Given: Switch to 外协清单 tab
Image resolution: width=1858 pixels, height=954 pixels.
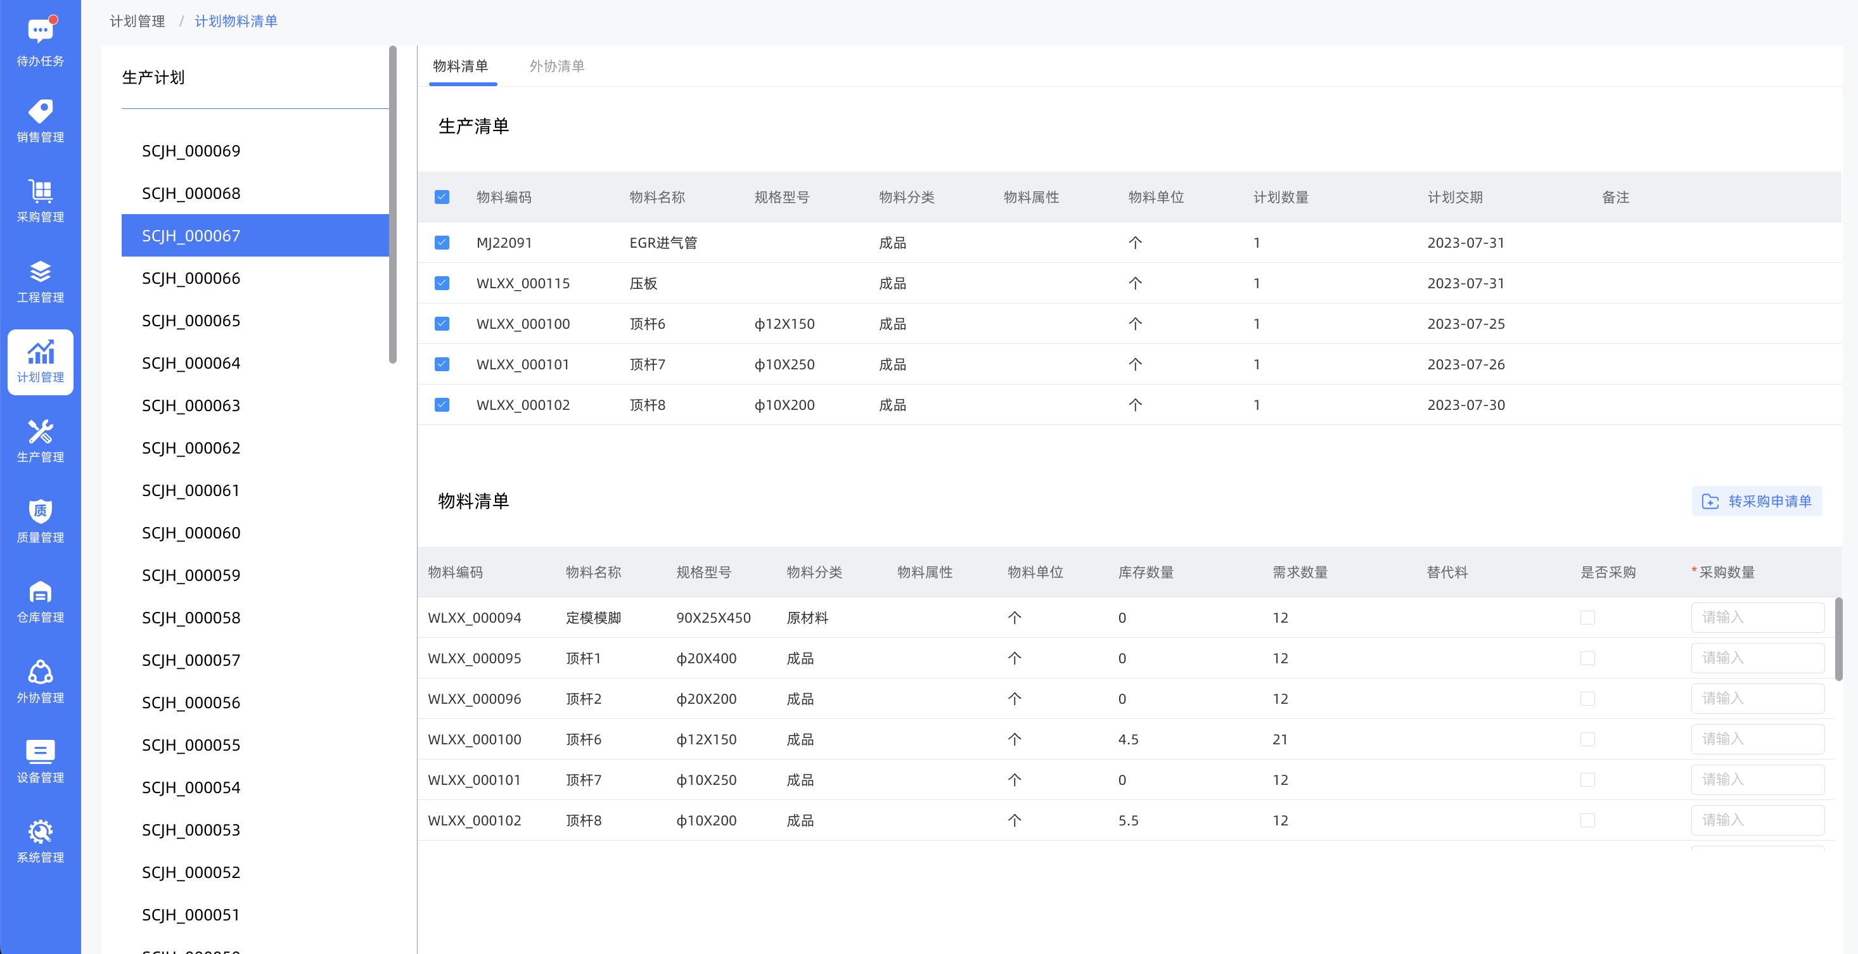Looking at the screenshot, I should tap(557, 66).
